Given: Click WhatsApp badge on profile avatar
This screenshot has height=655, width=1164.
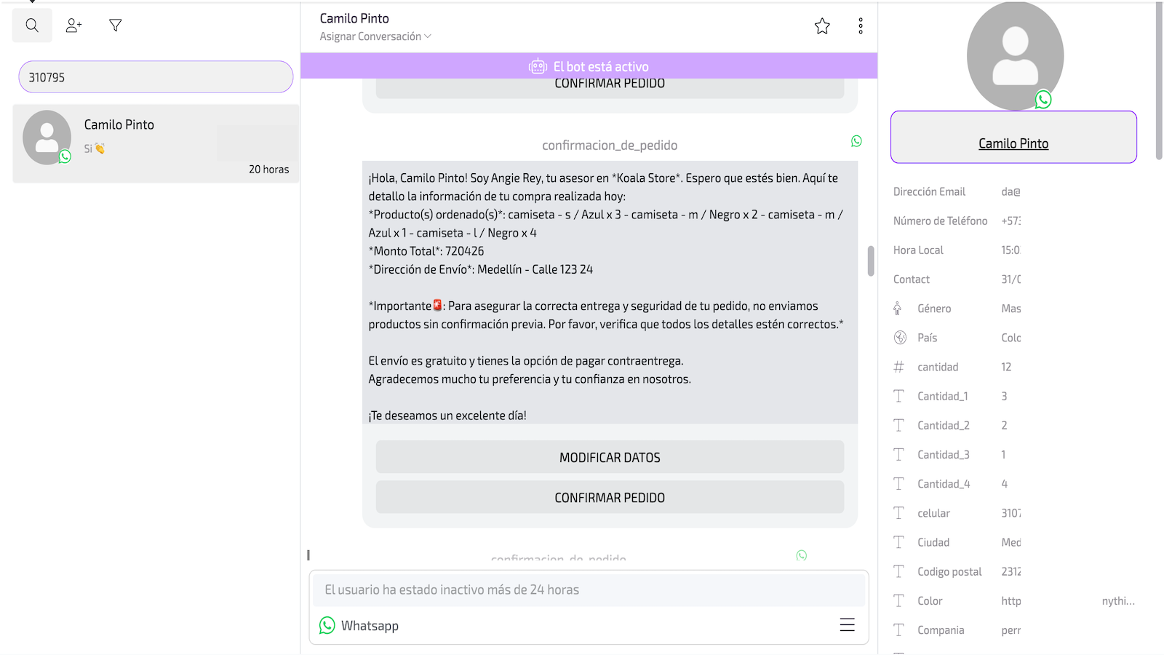Looking at the screenshot, I should pos(1043,99).
